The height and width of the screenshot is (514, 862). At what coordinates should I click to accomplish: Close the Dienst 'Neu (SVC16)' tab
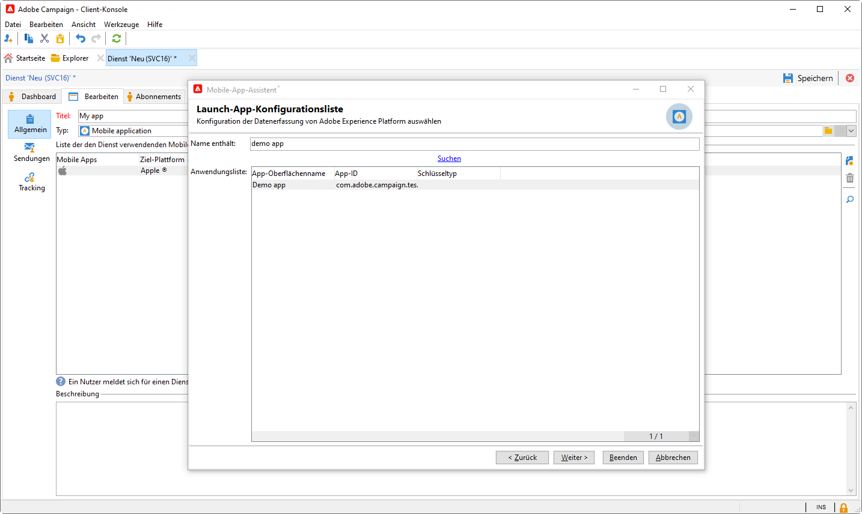pyautogui.click(x=192, y=58)
